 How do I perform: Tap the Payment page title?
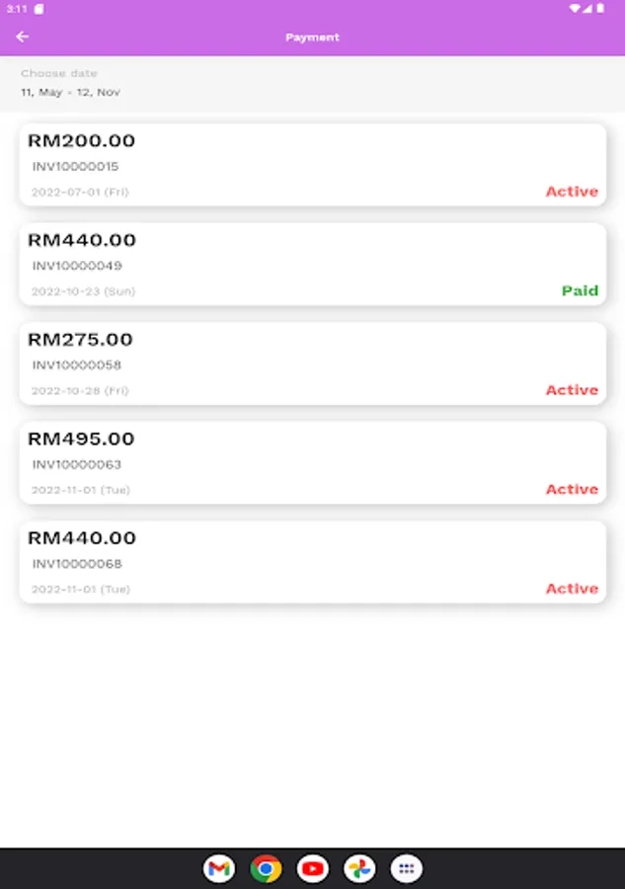312,38
